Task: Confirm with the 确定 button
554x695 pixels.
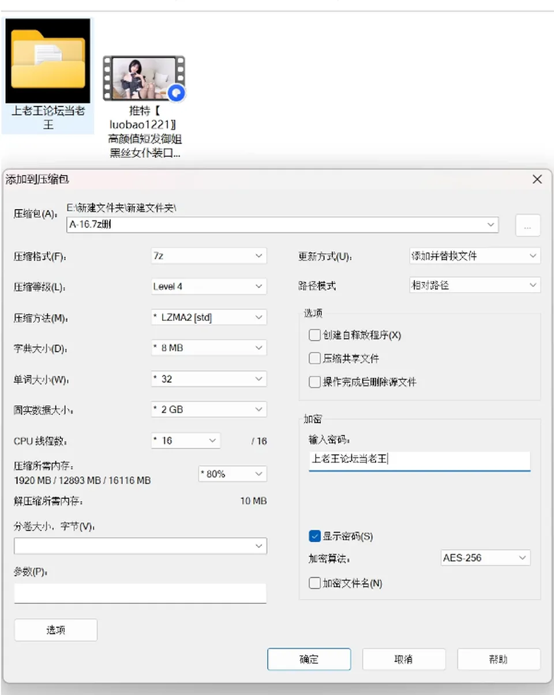Action: [309, 659]
